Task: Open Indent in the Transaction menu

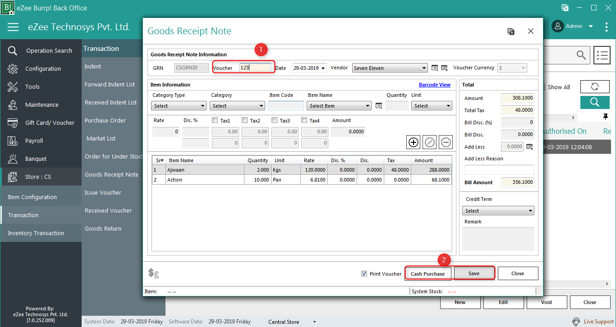Action: [93, 66]
